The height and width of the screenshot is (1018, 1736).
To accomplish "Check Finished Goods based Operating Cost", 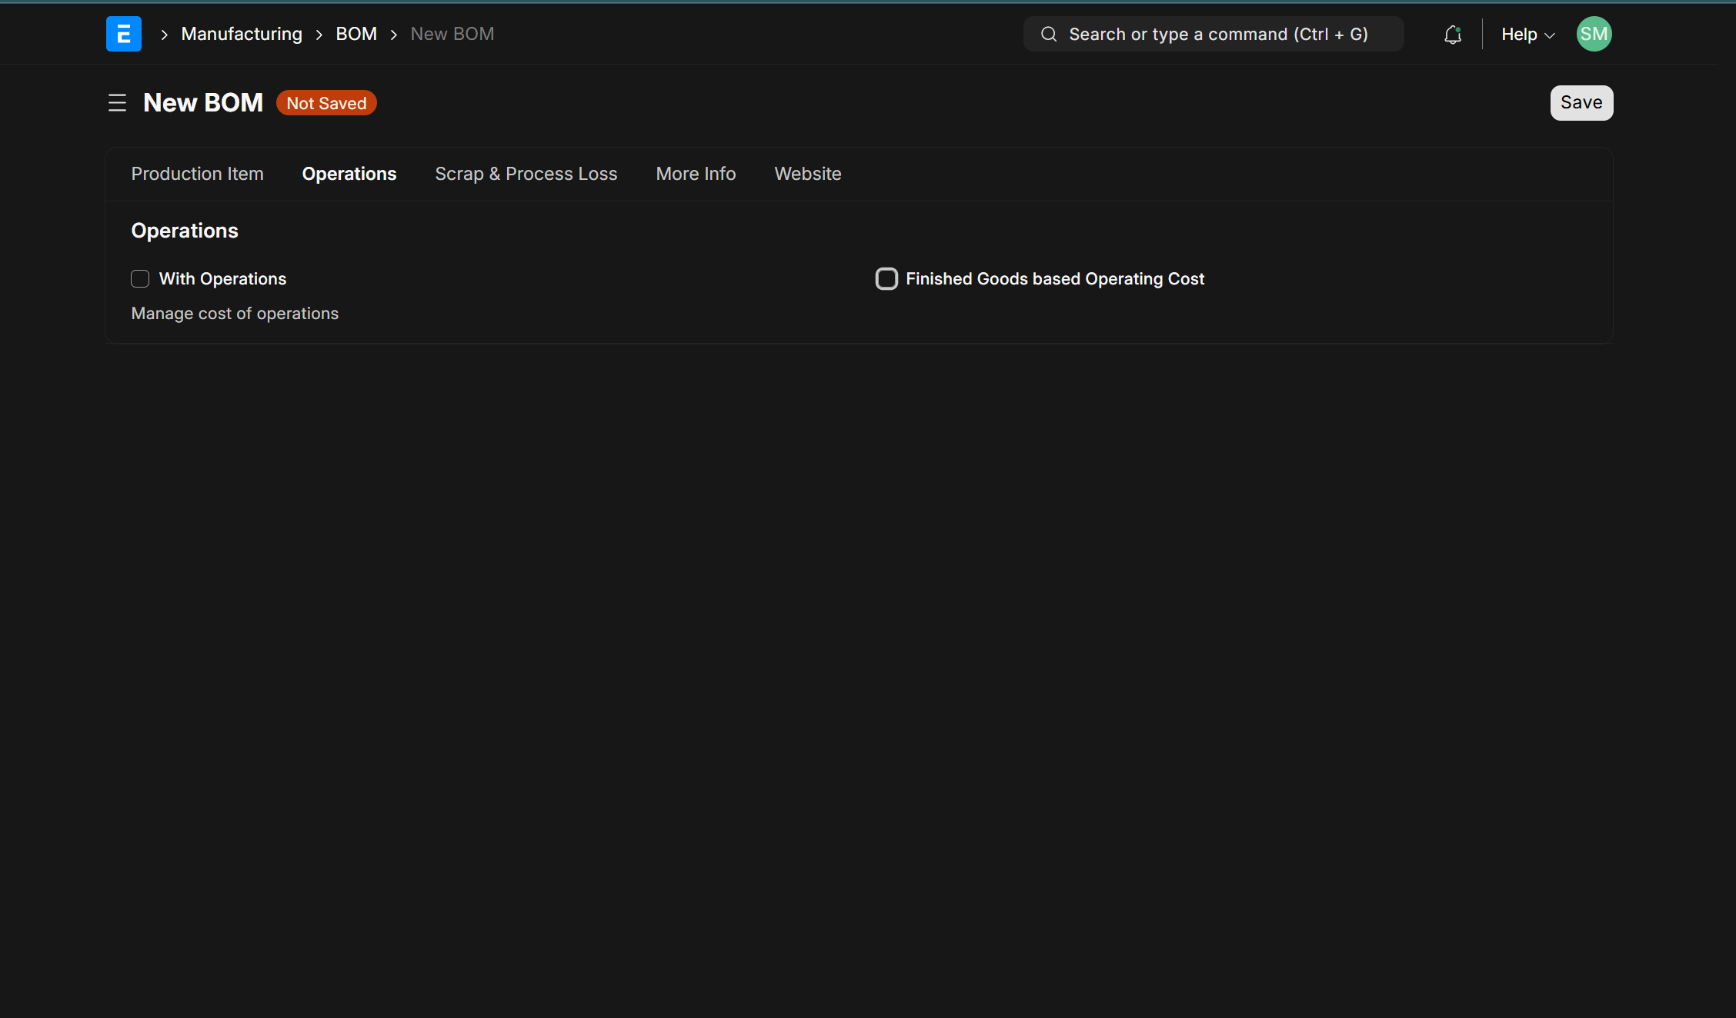I will [x=886, y=278].
